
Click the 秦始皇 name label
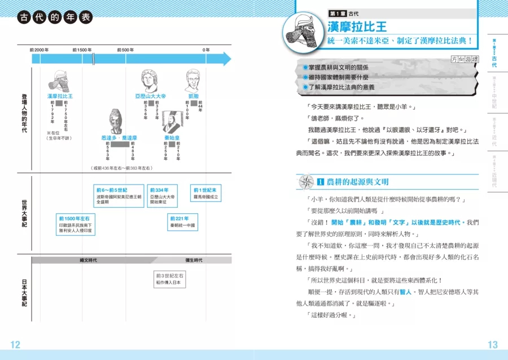[172, 138]
